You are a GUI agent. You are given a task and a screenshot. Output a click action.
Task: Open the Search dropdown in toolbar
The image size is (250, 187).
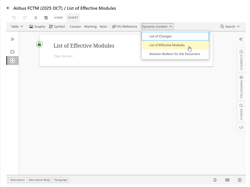[230, 27]
